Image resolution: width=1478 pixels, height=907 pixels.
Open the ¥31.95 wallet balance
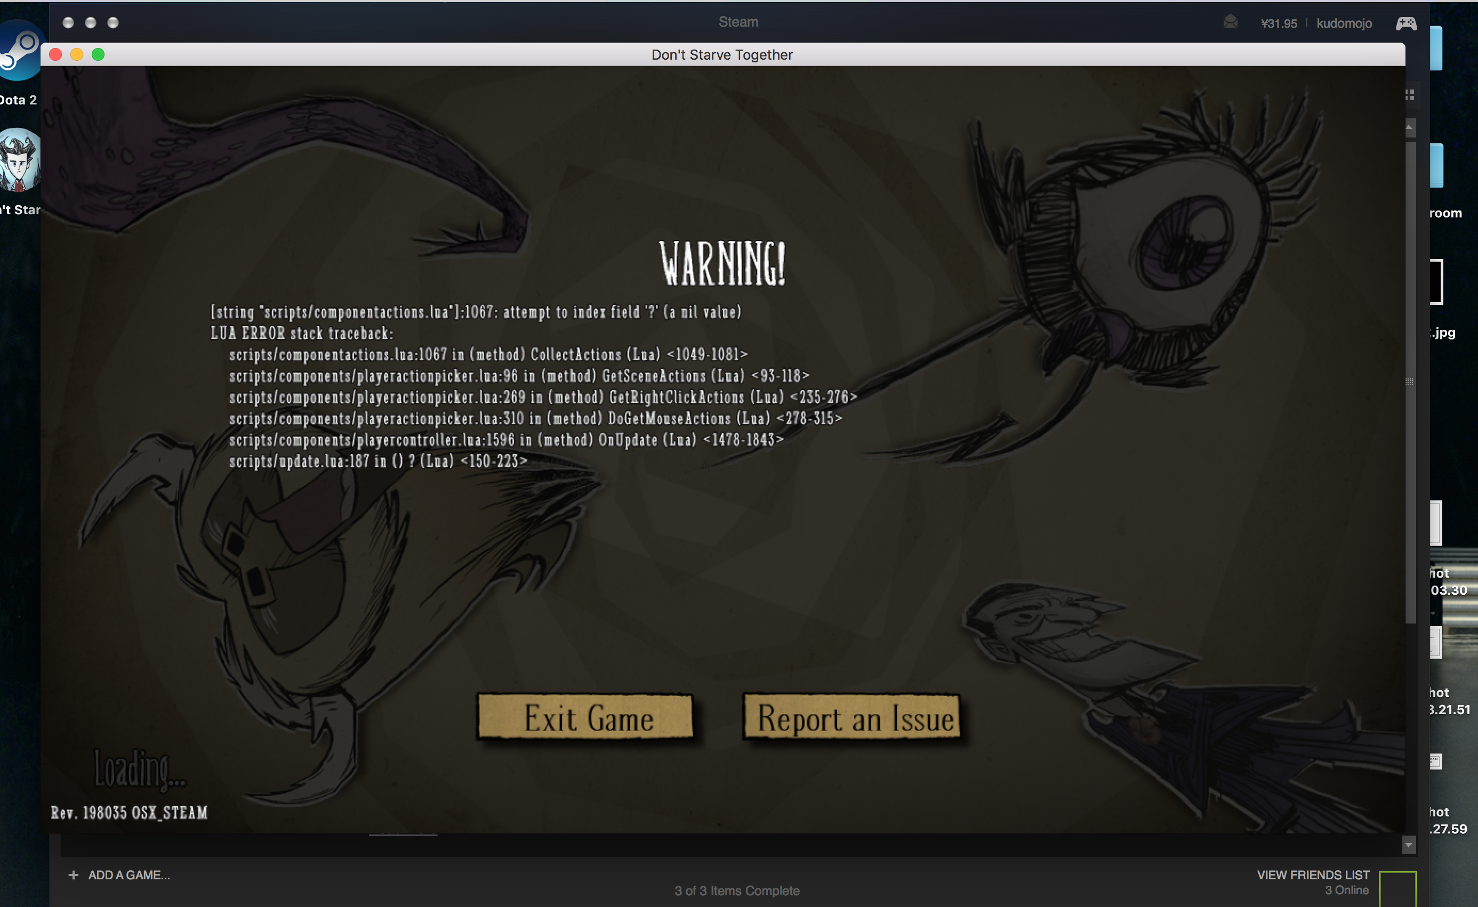(1279, 23)
